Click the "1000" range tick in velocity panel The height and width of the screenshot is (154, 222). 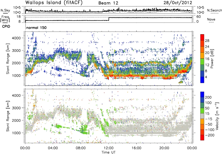coord(16,133)
